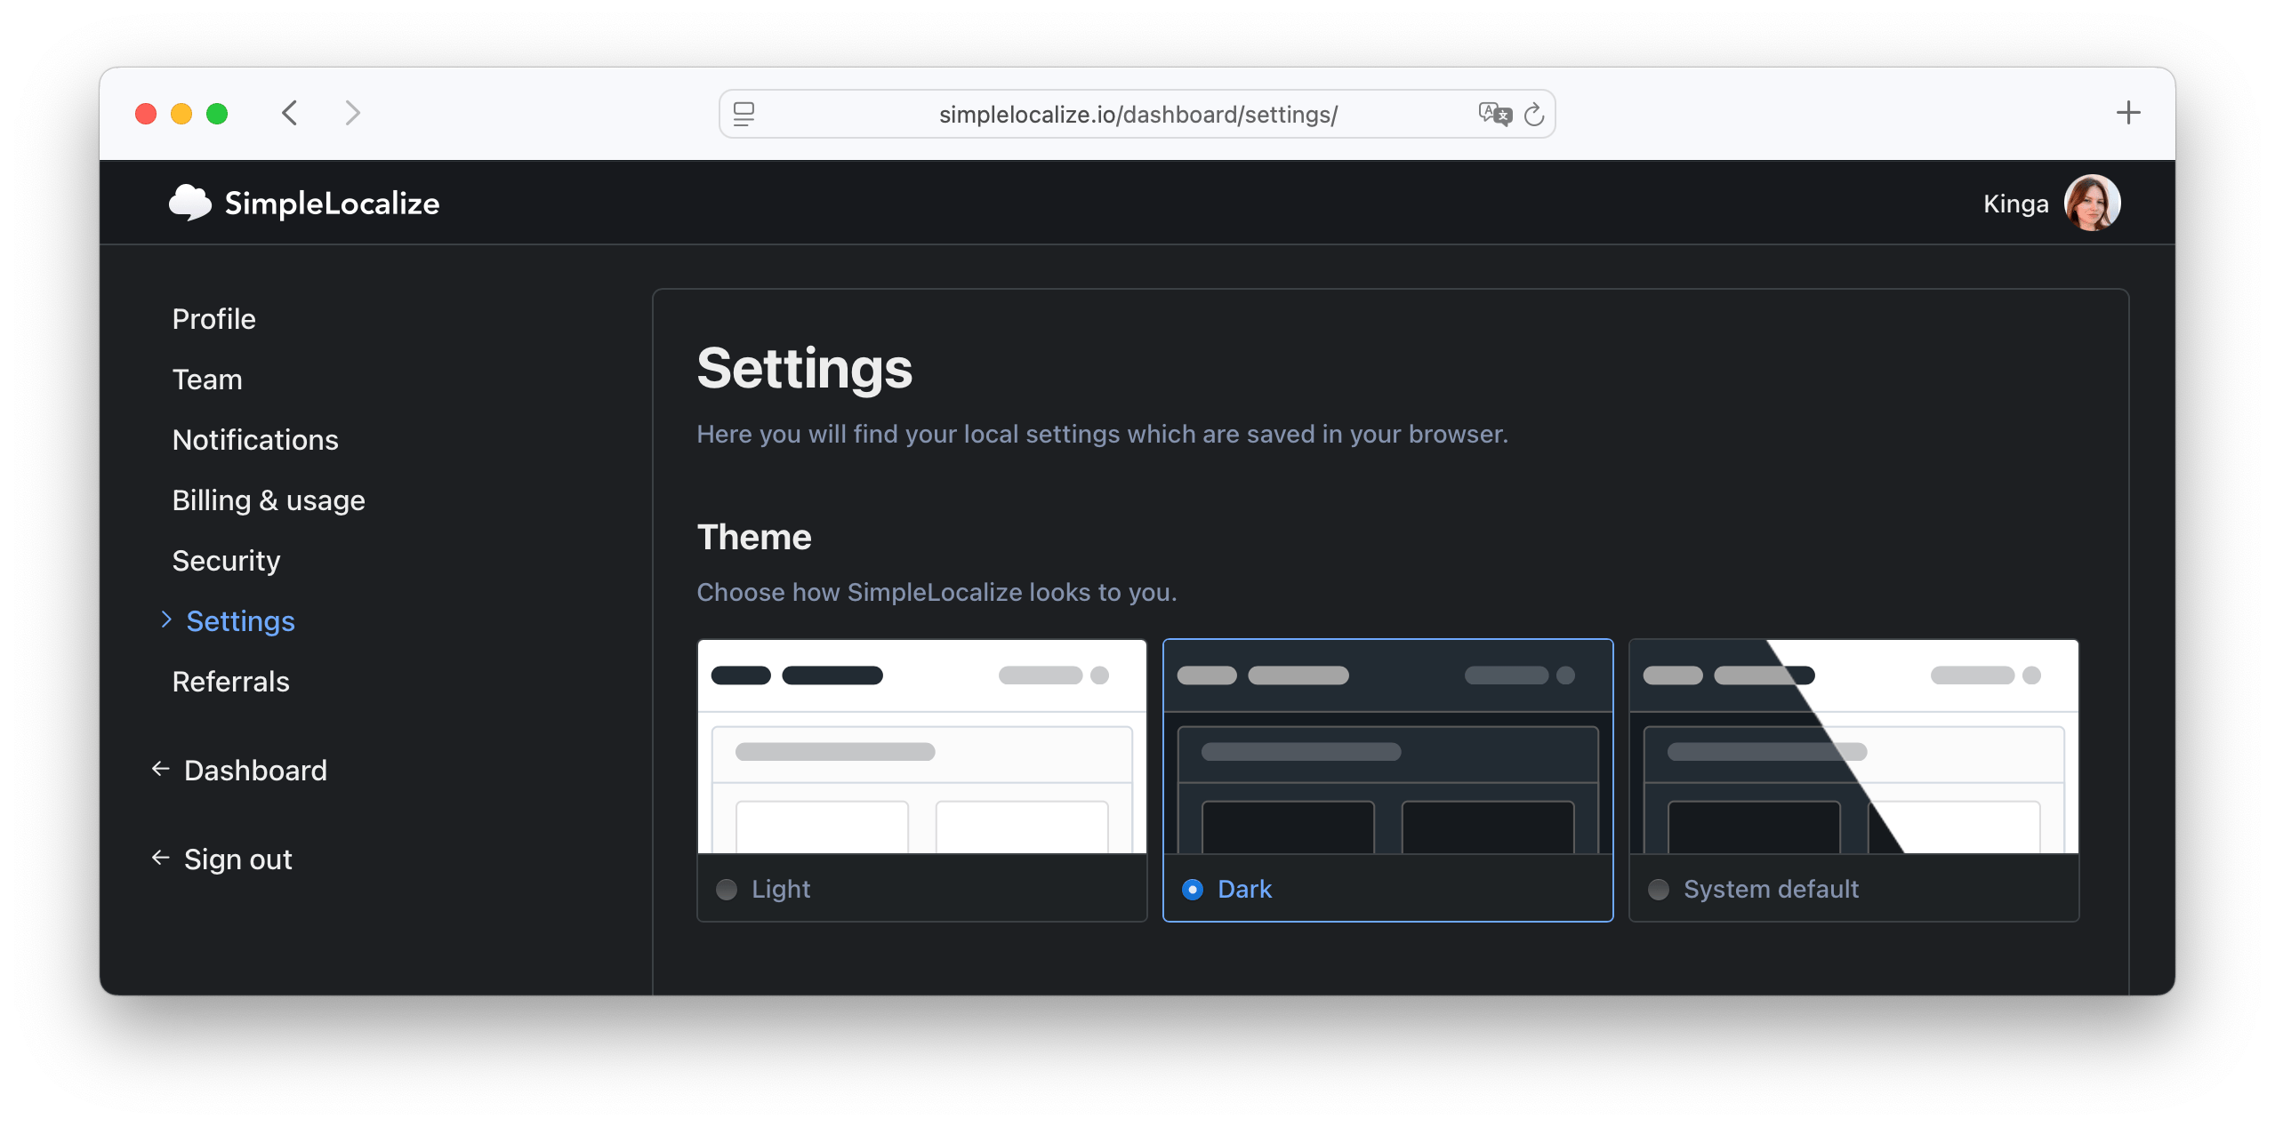Click the Settings page heading
This screenshot has height=1127, width=2275.
(x=805, y=368)
